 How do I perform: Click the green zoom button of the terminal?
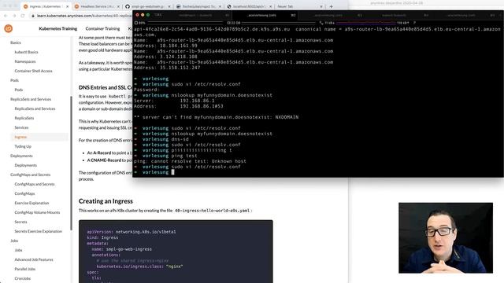[148, 15]
